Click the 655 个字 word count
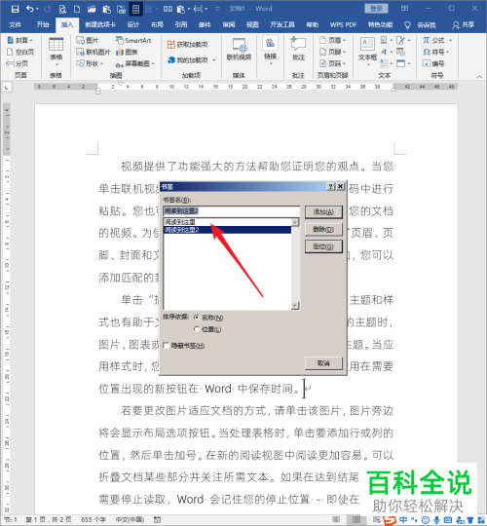The width and height of the screenshot is (487, 526). [93, 519]
